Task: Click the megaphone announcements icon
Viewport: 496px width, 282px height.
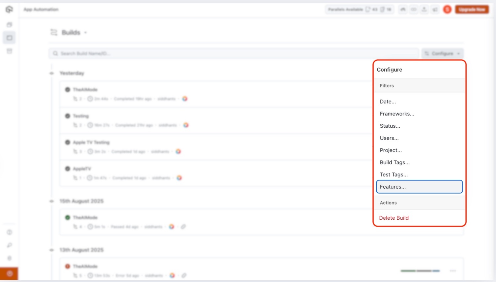Action: click(x=435, y=10)
